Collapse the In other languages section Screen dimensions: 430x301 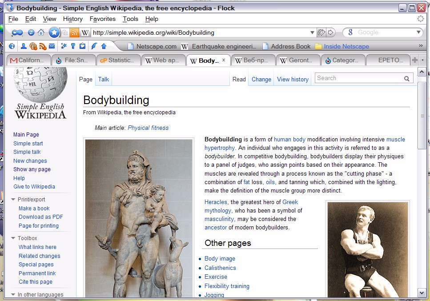(13, 295)
